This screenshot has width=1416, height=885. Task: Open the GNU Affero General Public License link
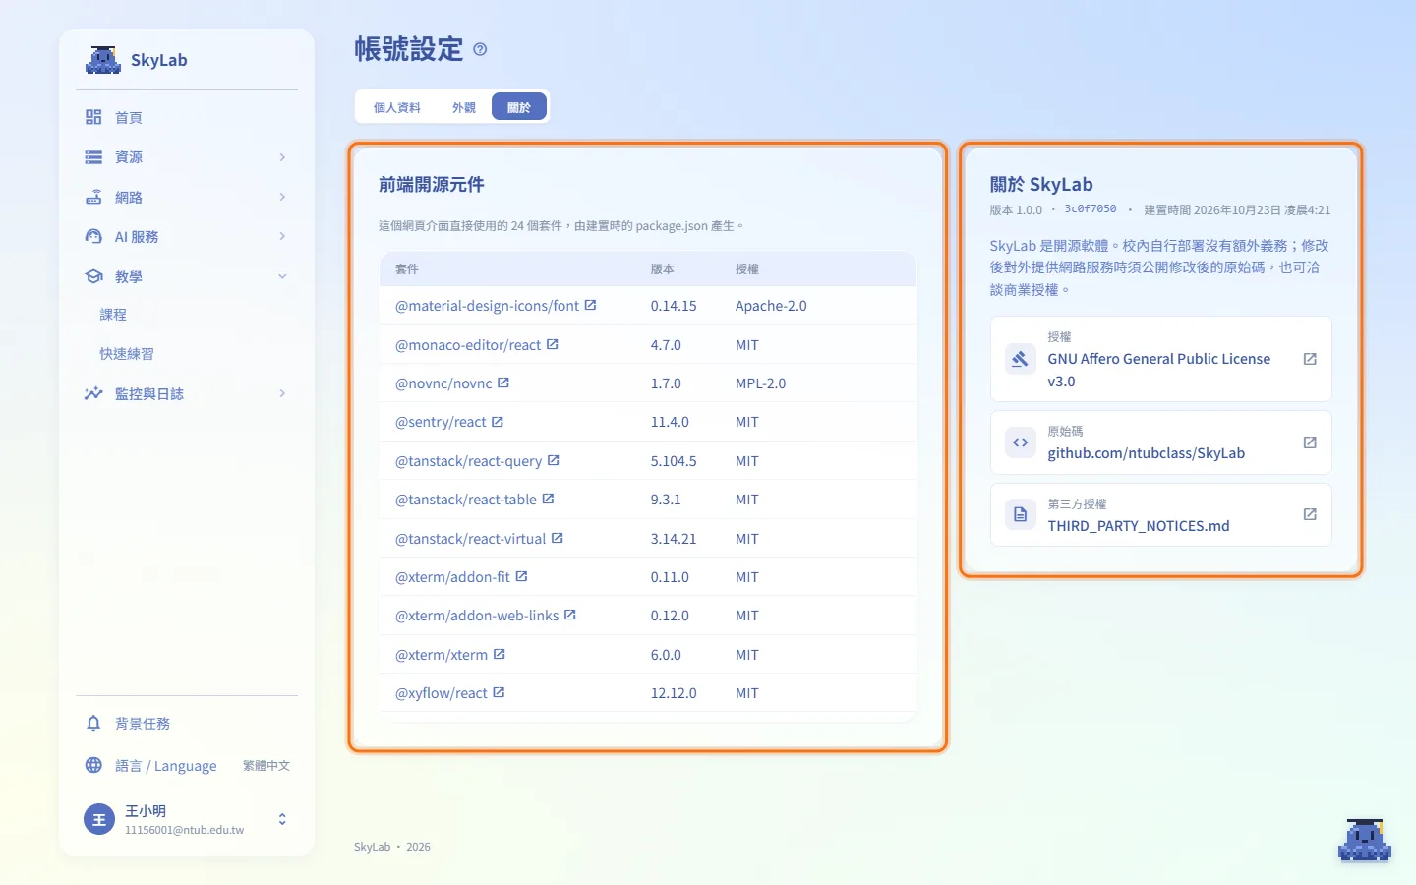pyautogui.click(x=1161, y=359)
